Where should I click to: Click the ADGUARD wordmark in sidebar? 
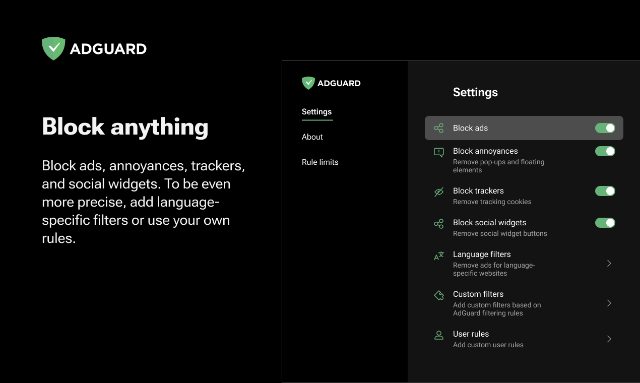[x=339, y=83]
